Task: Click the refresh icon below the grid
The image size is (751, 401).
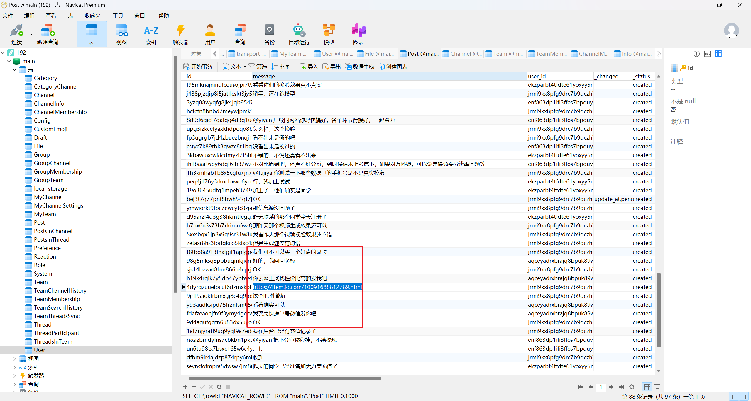Action: point(219,387)
